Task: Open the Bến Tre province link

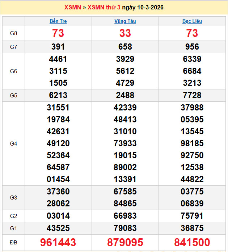Action: pos(58,21)
